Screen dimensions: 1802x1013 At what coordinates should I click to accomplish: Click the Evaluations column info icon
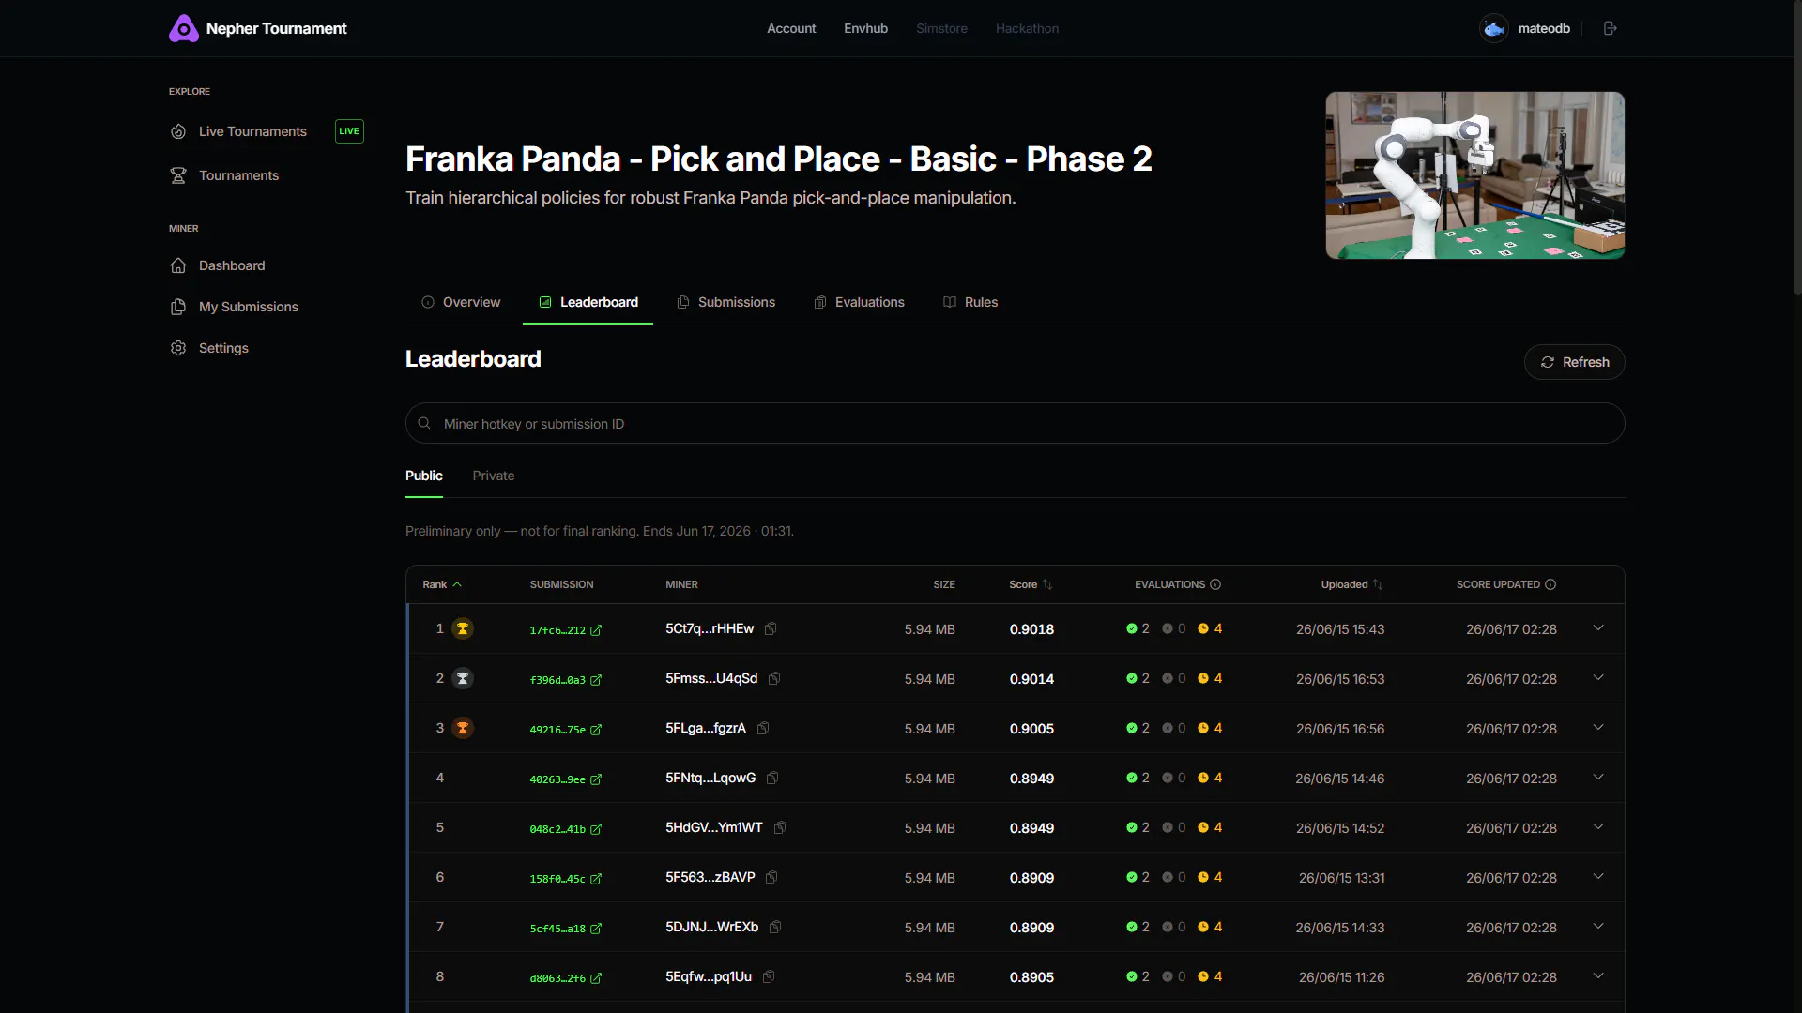coord(1215,584)
